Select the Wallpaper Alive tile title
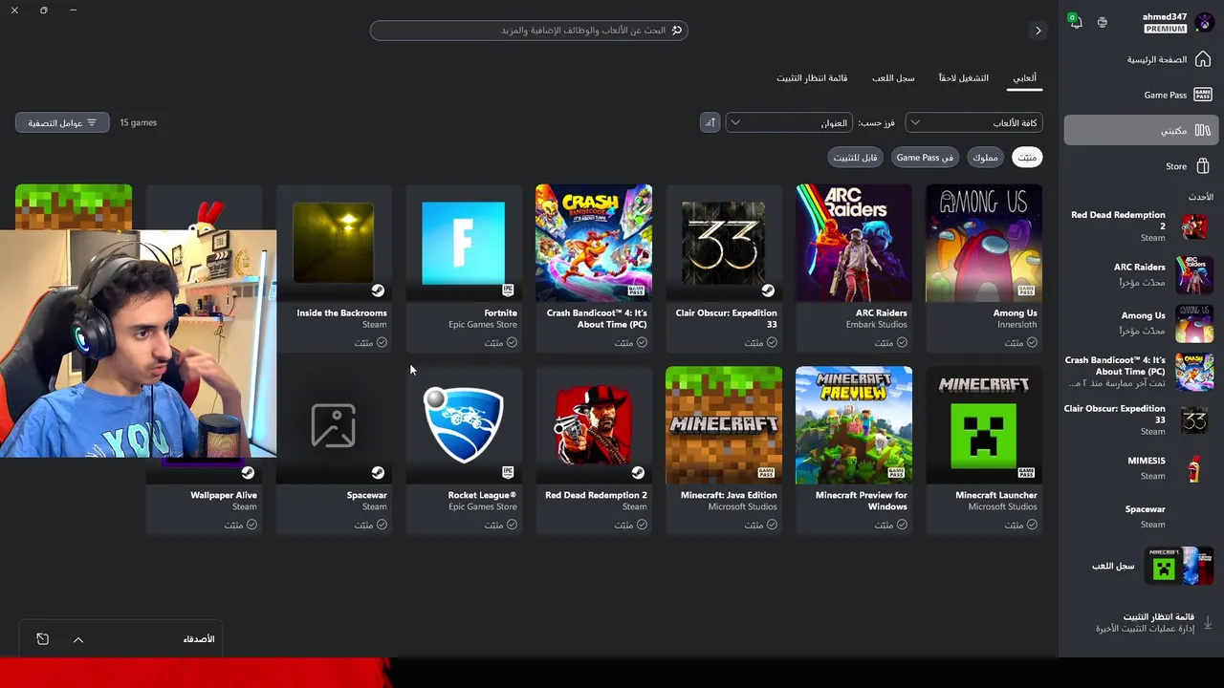The image size is (1224, 688). pyautogui.click(x=224, y=495)
